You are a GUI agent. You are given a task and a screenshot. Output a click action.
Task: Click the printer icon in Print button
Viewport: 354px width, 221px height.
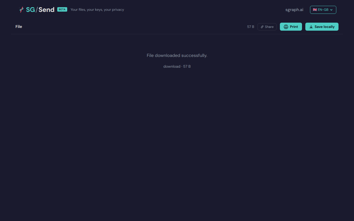coord(286,27)
